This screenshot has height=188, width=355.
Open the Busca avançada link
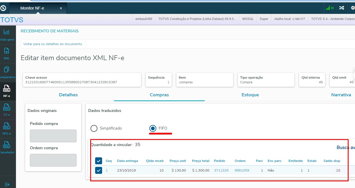click(x=346, y=148)
